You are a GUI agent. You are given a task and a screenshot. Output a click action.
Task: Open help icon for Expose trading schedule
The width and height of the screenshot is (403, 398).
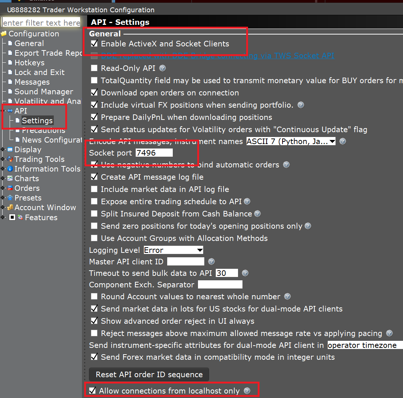point(247,201)
